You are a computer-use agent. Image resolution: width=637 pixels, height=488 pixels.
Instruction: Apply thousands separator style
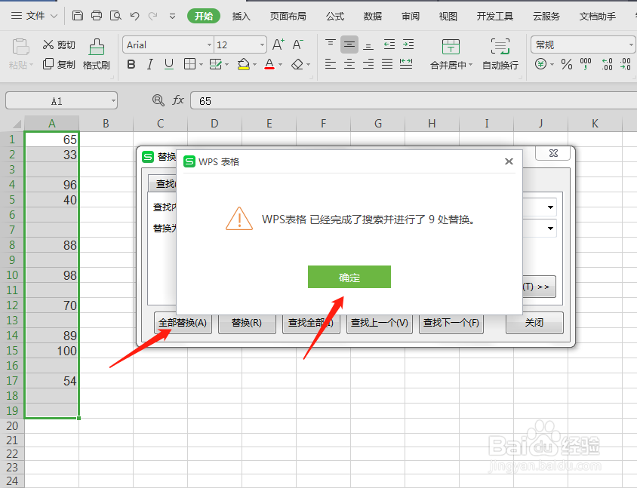(586, 64)
